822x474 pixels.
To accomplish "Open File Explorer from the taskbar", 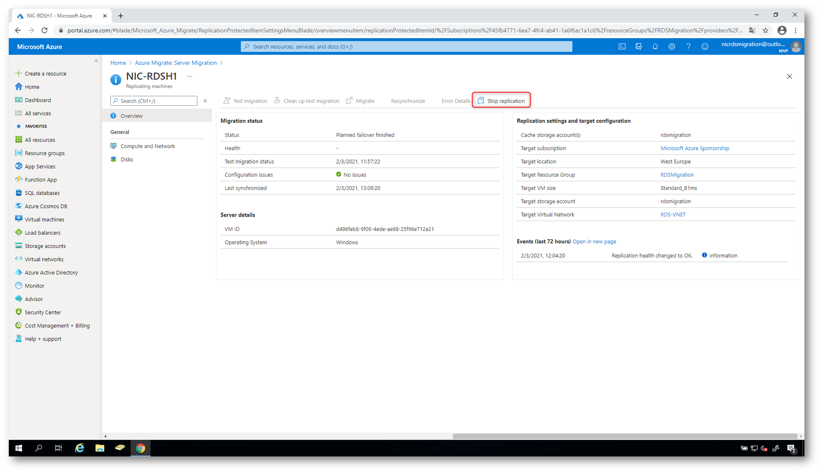I will point(100,448).
